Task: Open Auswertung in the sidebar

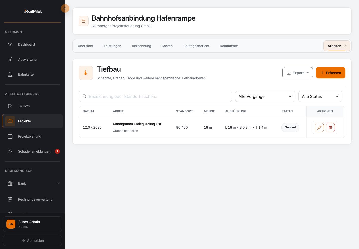Action: coord(33,59)
